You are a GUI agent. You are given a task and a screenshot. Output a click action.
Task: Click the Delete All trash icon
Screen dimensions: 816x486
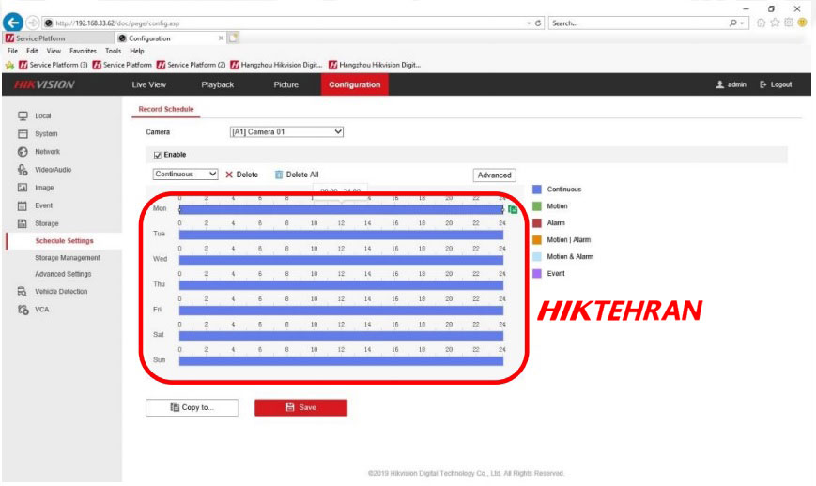[279, 175]
